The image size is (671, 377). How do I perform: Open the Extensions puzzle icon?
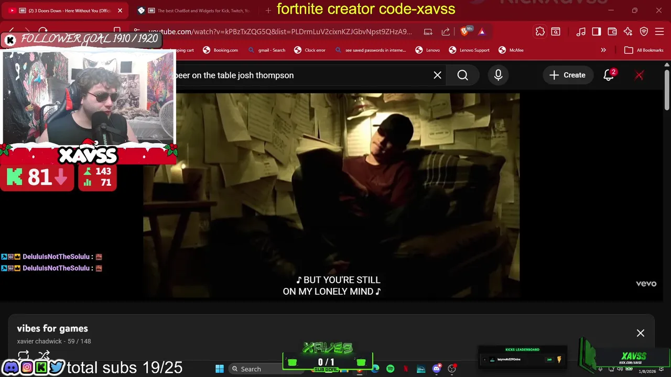click(x=540, y=32)
